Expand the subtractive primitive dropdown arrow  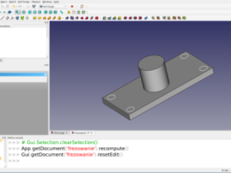coord(100,18)
